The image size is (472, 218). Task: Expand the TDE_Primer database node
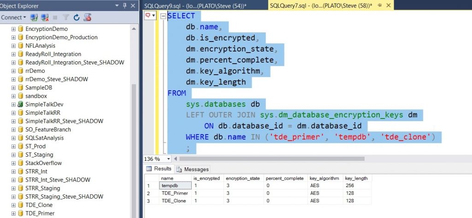coord(13,213)
